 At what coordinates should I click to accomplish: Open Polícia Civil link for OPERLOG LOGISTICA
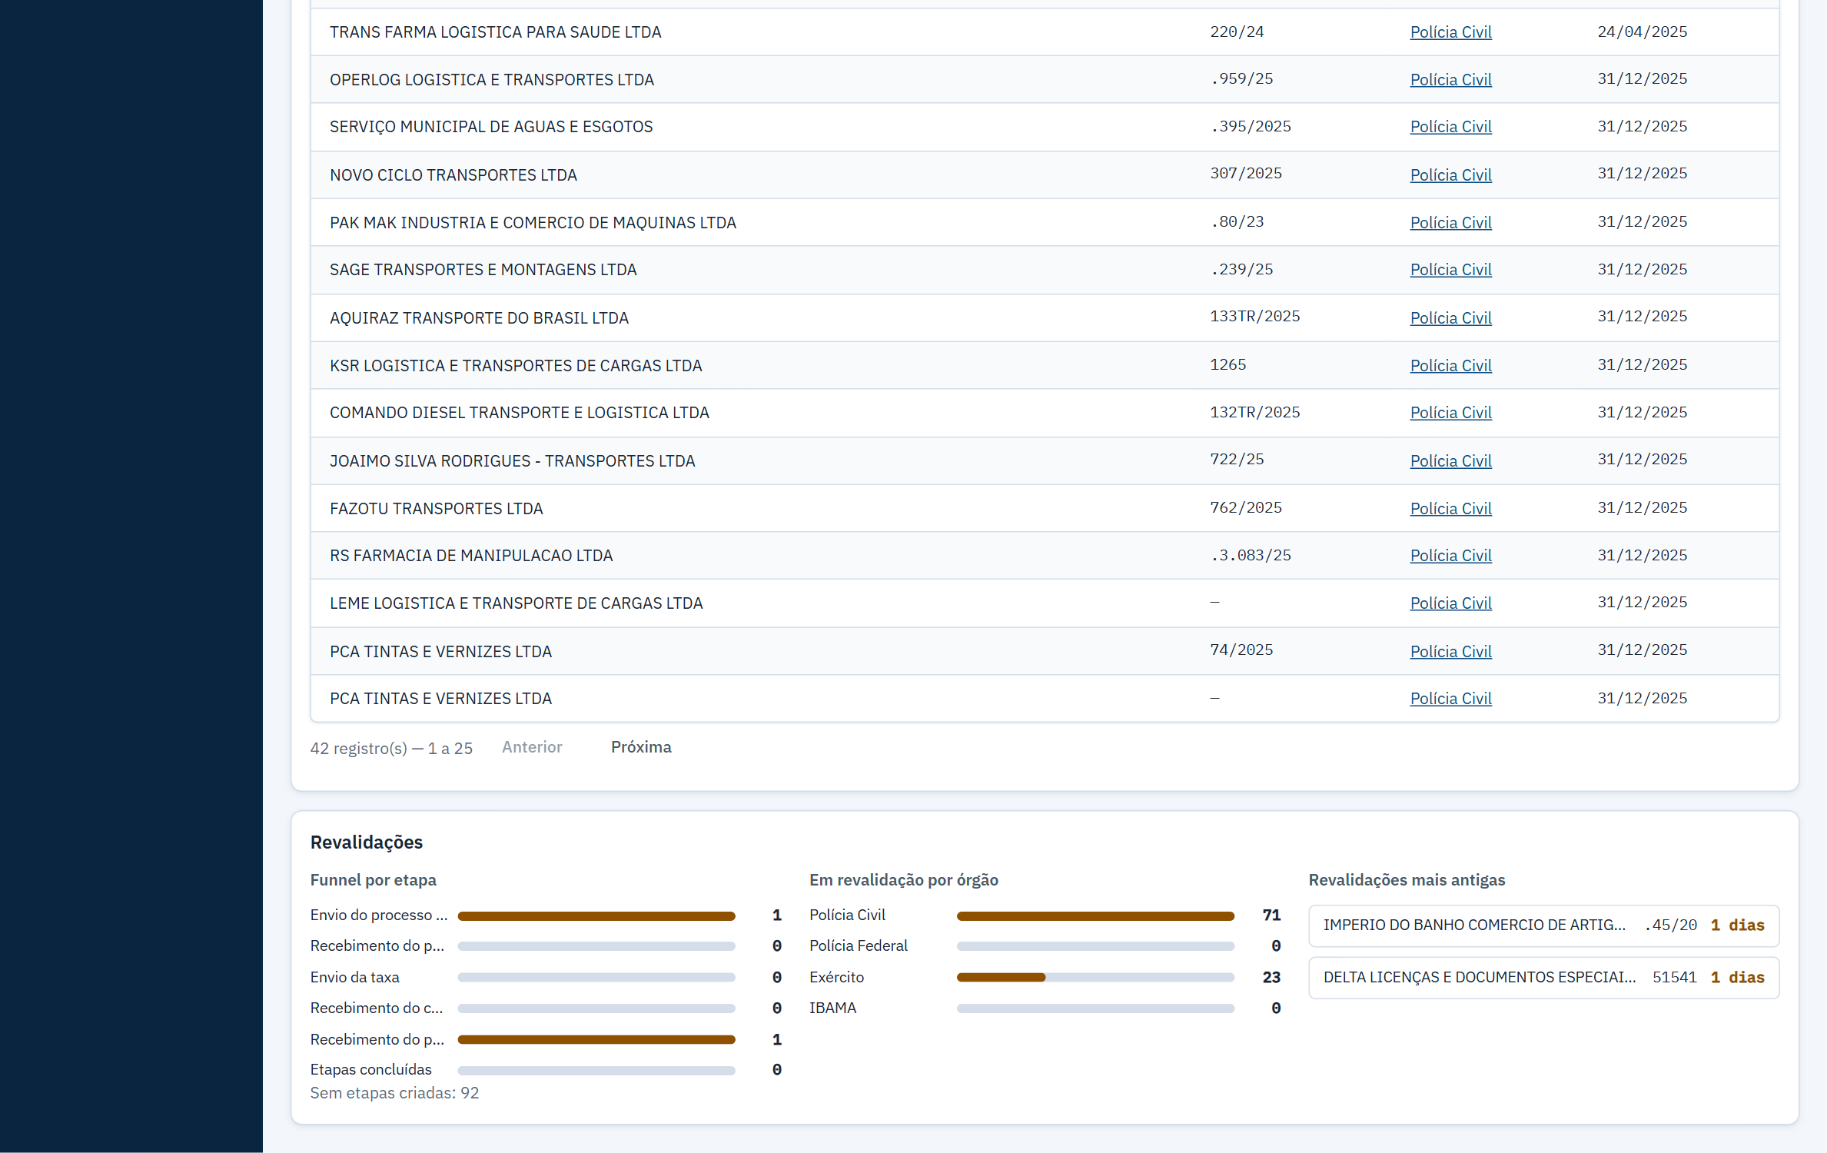pos(1450,80)
